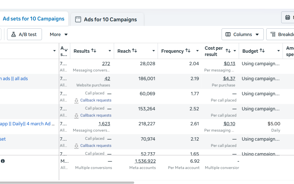
Task: Click the 1,623 results value
Action: (104, 124)
